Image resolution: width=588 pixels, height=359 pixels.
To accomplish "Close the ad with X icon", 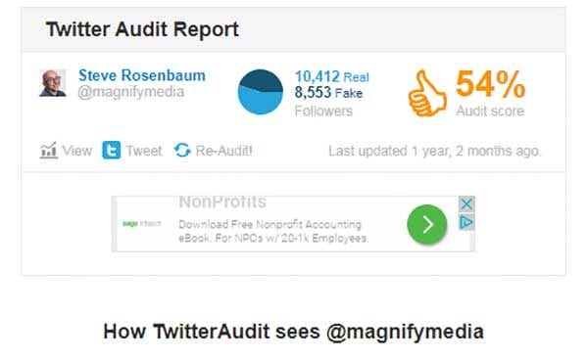I will pos(466,204).
